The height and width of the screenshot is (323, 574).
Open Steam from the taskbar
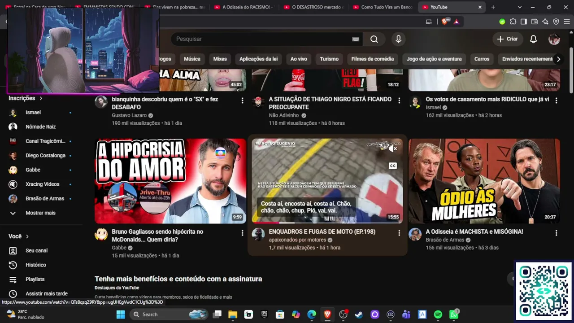[x=359, y=314]
